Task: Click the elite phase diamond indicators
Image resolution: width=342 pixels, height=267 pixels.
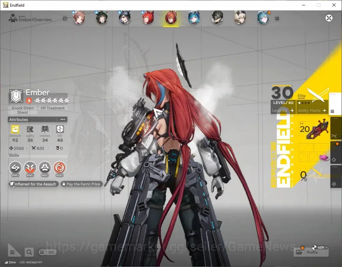Action: (x=304, y=103)
